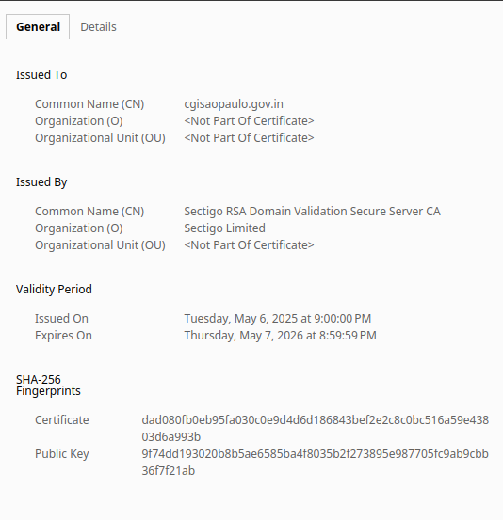Select the Public Key fingerprint hash text
503x520 pixels.
click(x=316, y=463)
